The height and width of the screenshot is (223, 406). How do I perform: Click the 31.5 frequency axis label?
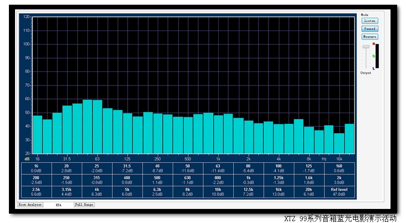coord(67,159)
